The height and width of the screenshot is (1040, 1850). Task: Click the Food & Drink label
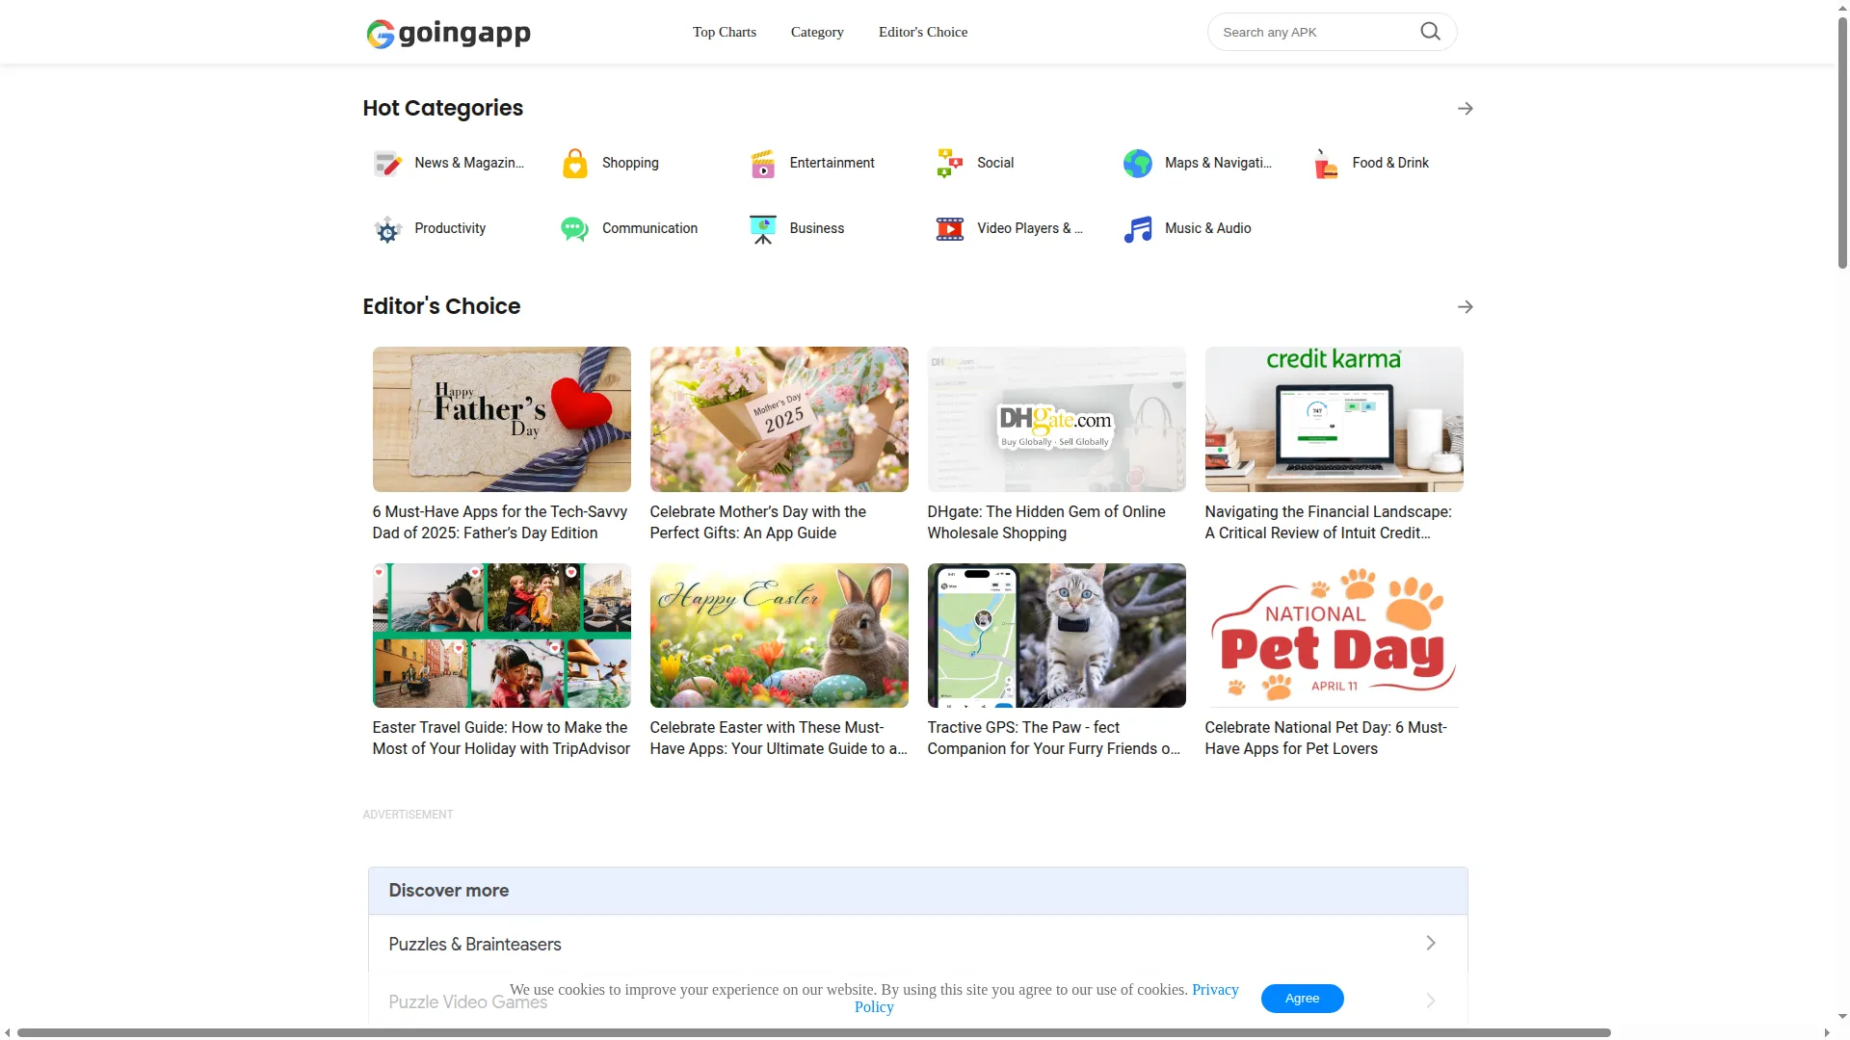1390,163
